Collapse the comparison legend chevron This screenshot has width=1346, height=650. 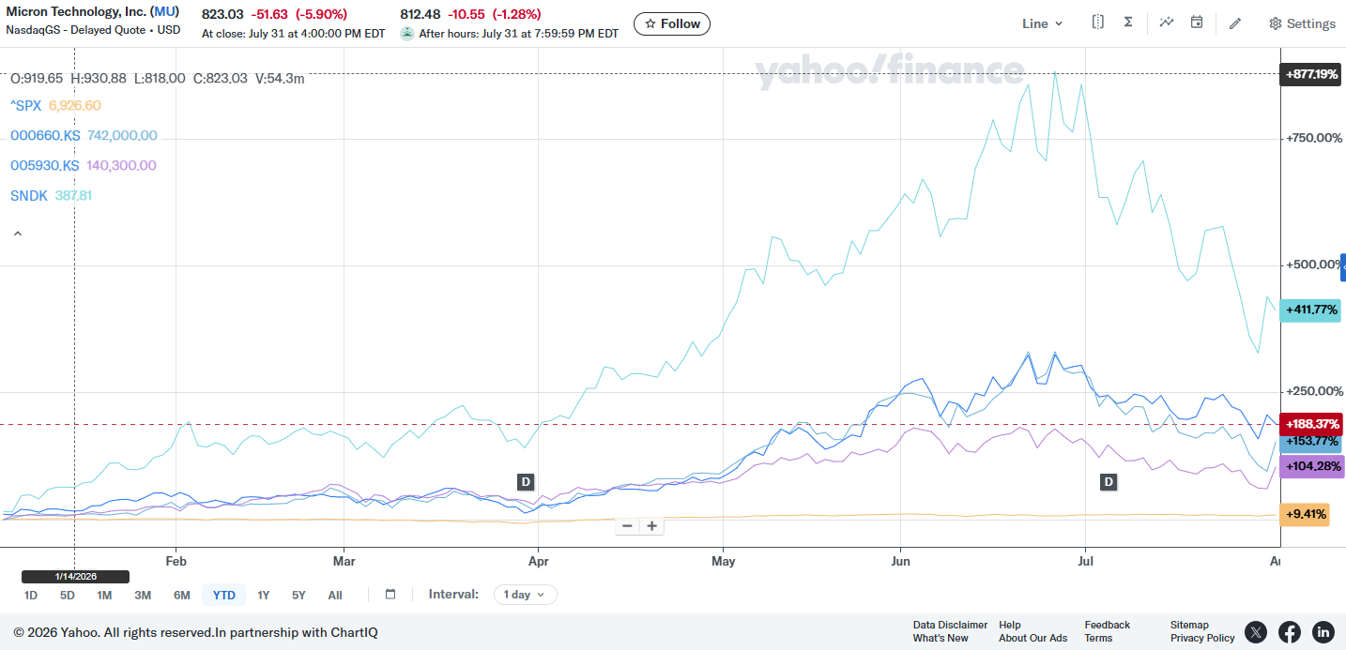tap(17, 234)
